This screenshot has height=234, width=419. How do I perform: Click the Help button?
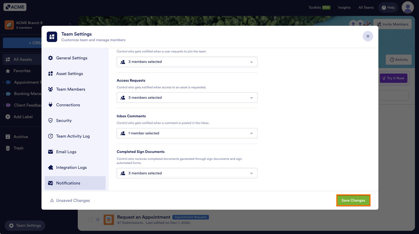pyautogui.click(x=388, y=8)
